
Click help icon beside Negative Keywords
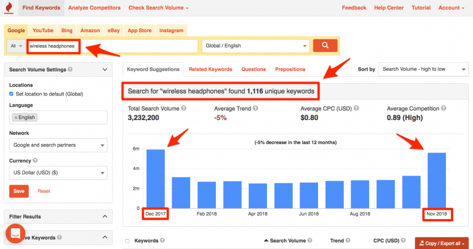click(x=59, y=237)
